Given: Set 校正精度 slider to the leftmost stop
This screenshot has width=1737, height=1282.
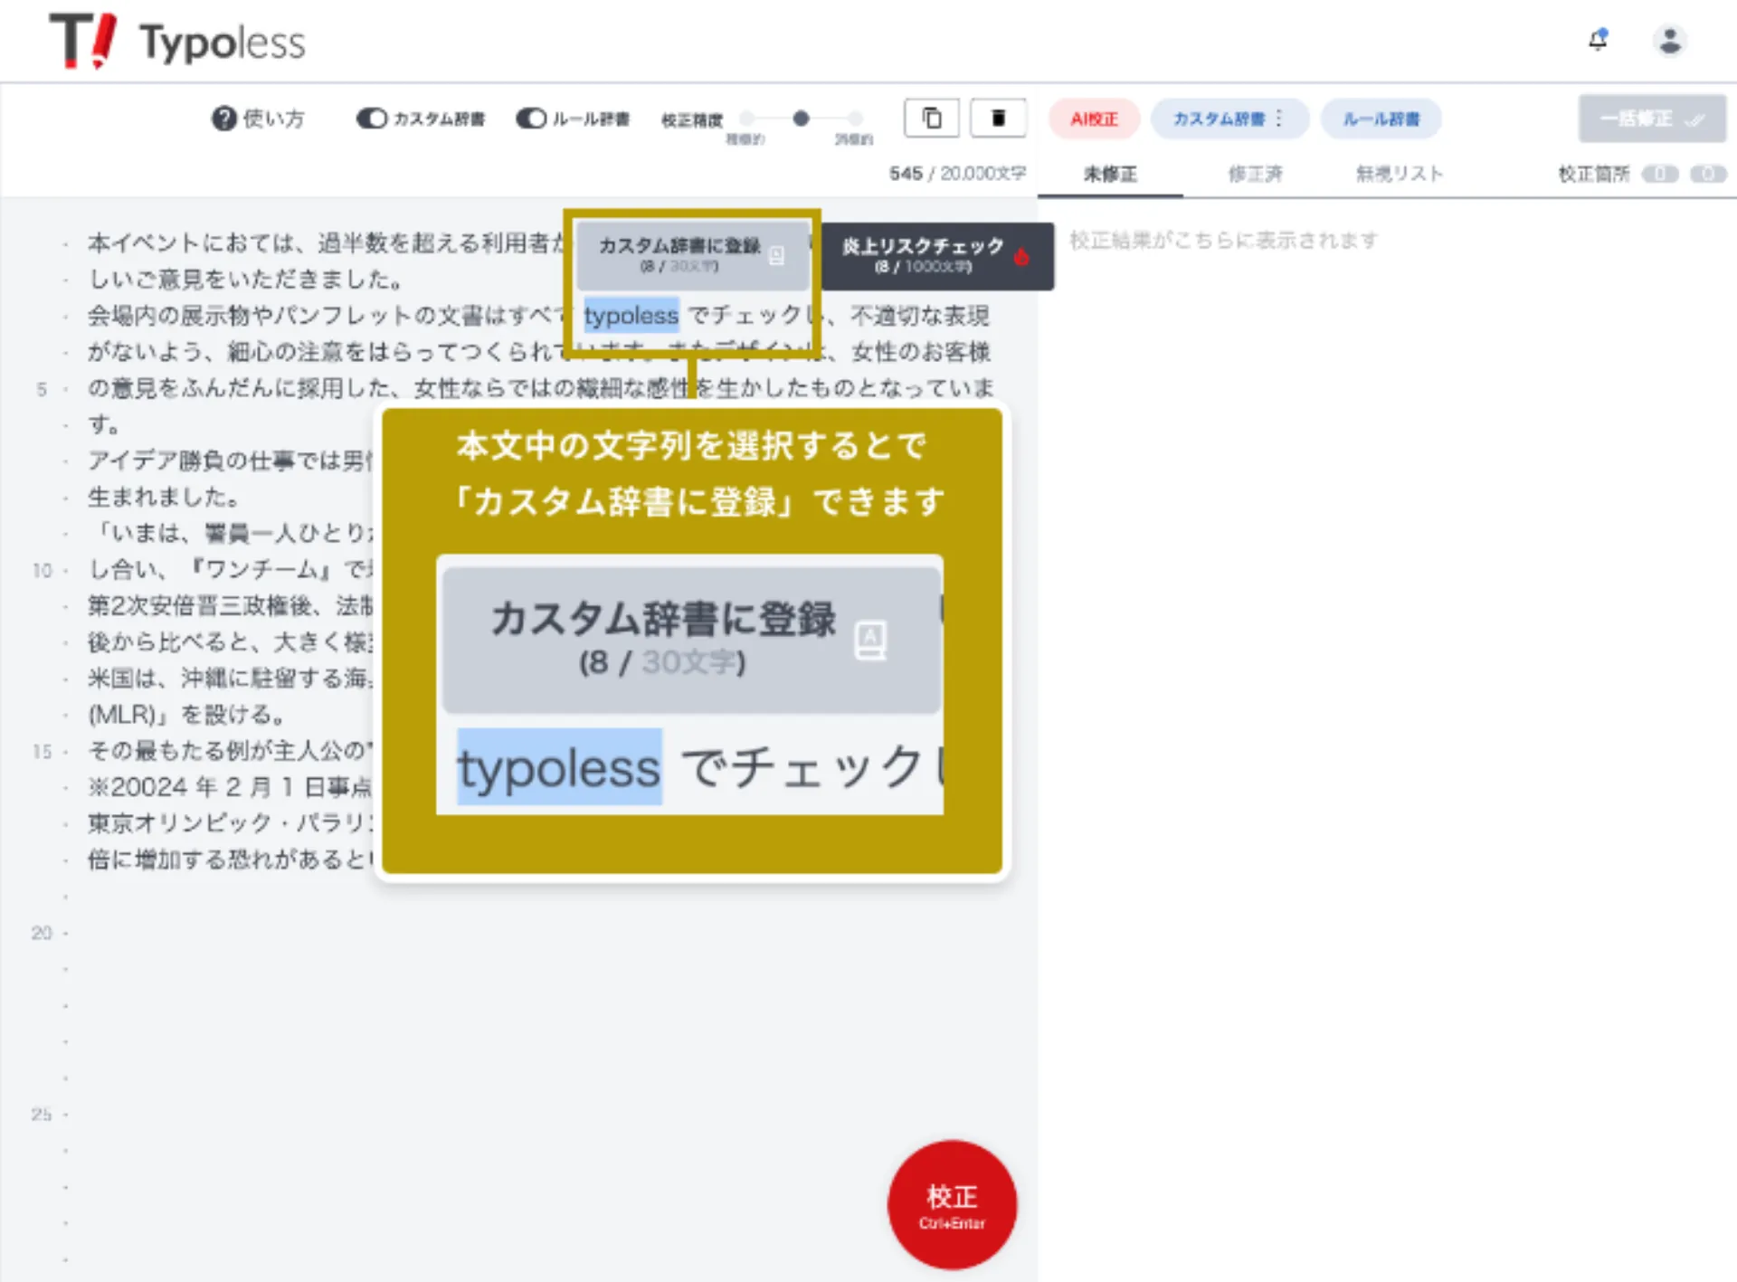Looking at the screenshot, I should pos(747,119).
